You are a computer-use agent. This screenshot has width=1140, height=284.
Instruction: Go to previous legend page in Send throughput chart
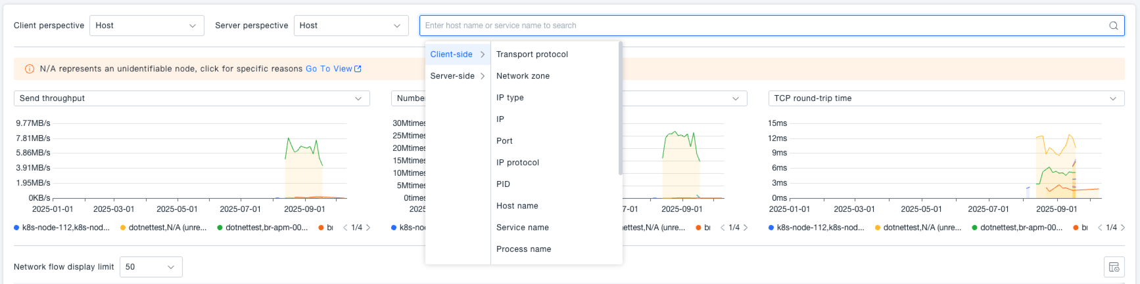pyautogui.click(x=346, y=228)
